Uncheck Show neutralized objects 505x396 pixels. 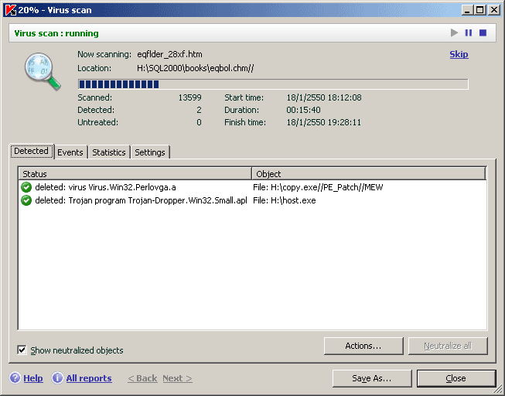(22, 350)
